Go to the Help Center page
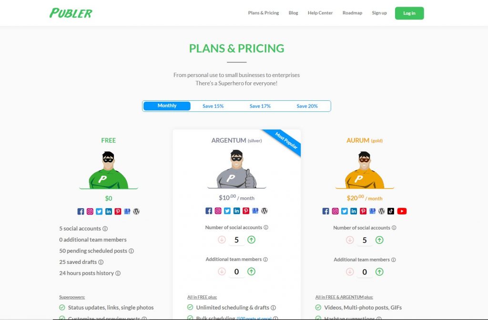Viewport: 488px width, 320px height. (320, 13)
